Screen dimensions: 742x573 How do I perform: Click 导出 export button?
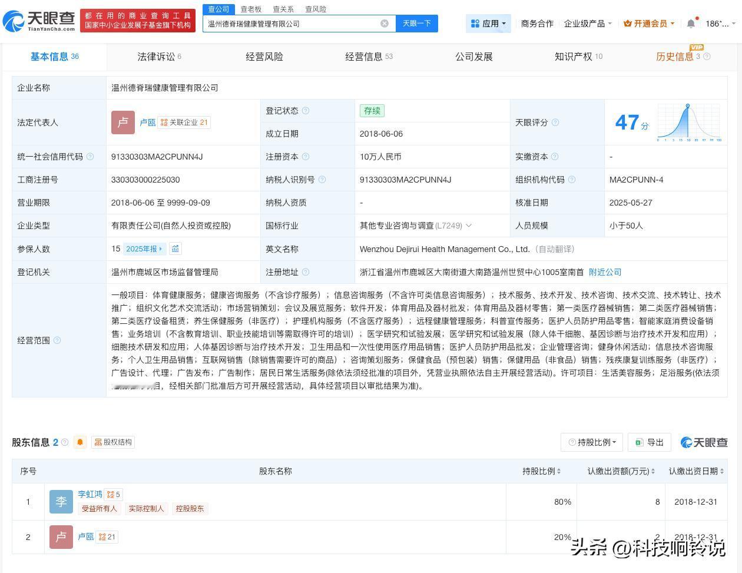click(650, 442)
